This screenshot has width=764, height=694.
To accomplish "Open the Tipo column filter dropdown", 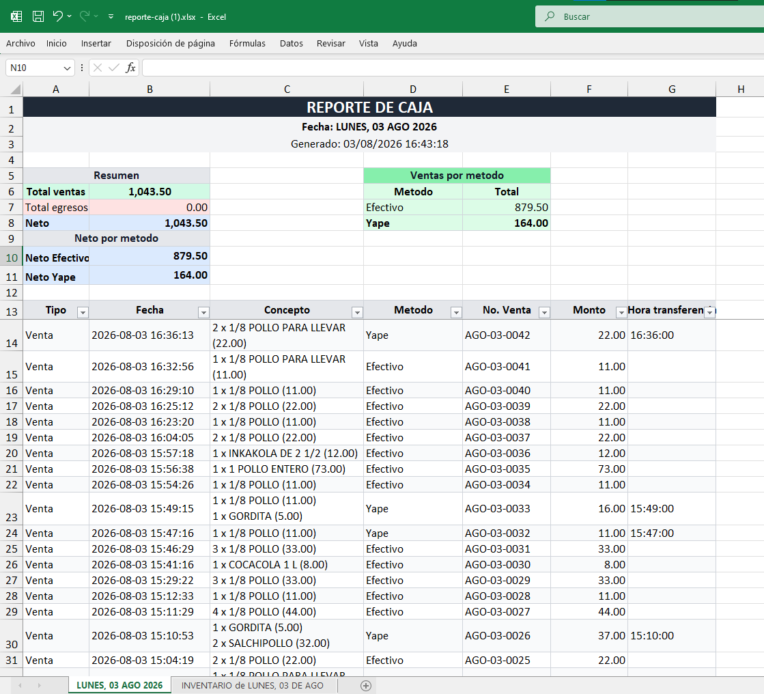I will click(x=83, y=313).
